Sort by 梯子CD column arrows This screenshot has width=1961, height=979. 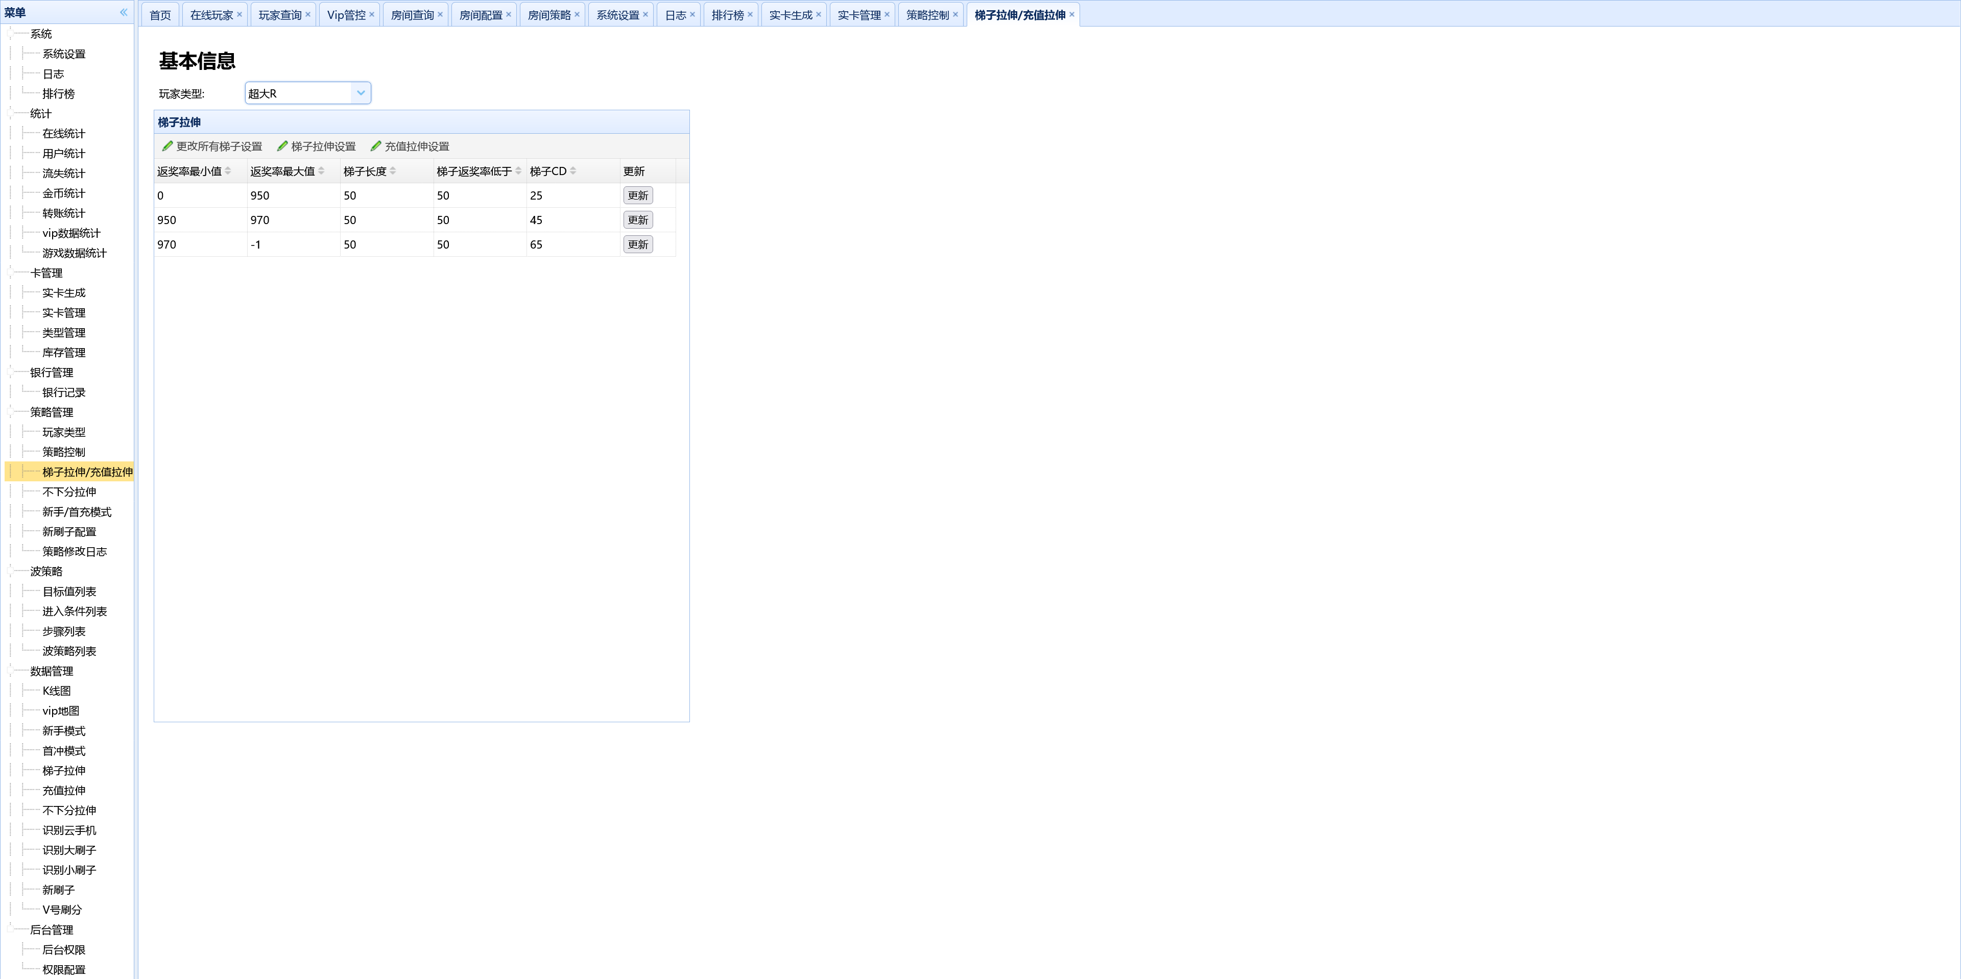point(573,171)
